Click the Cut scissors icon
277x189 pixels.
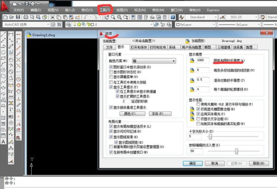[x=52, y=17]
